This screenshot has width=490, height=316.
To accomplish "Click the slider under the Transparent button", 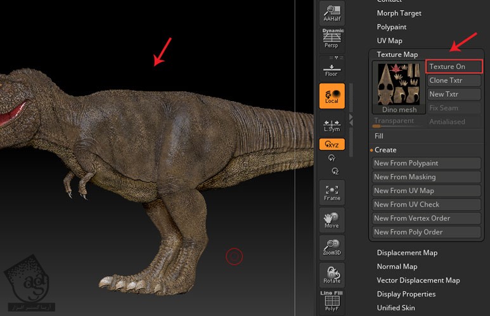I will (x=397, y=126).
